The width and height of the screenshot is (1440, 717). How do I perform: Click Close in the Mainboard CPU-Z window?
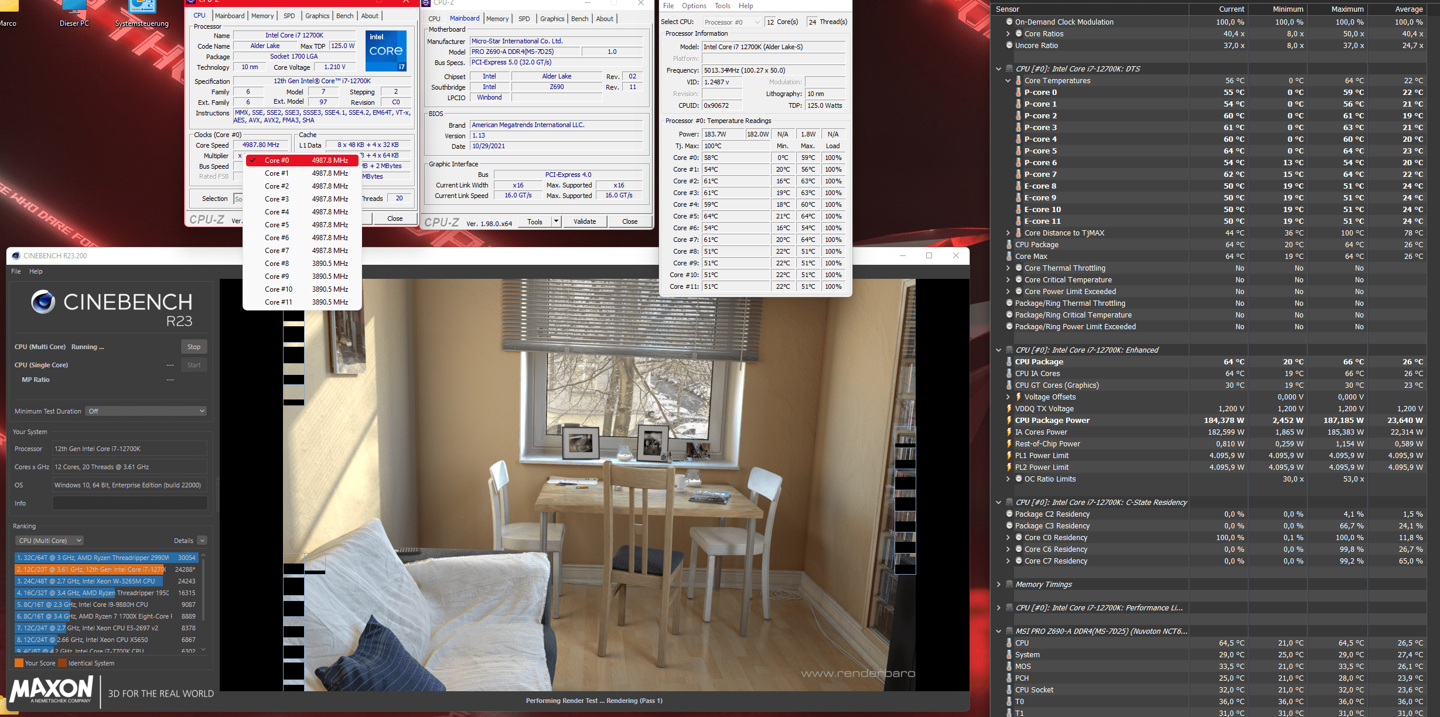coord(630,221)
